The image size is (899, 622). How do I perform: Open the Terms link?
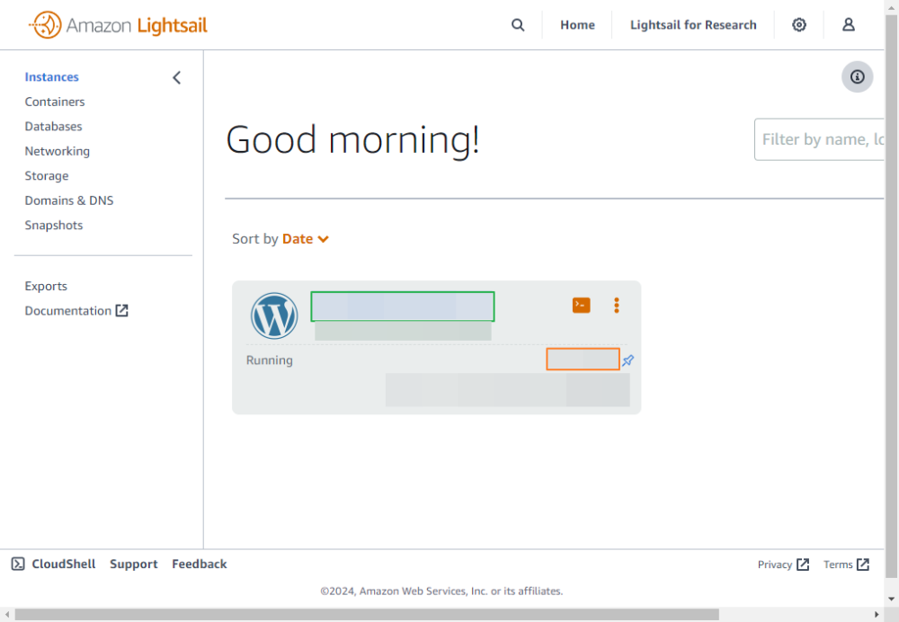point(846,564)
